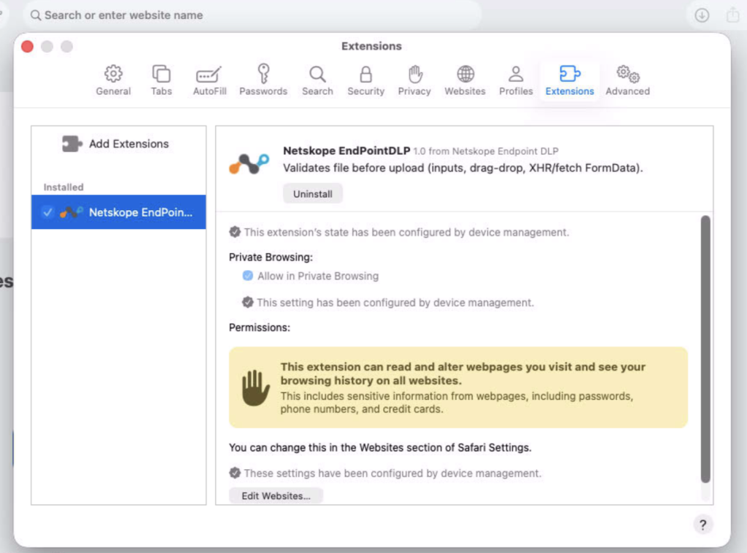The height and width of the screenshot is (553, 747).
Task: Click the permissions warning hand icon
Action: 256,387
